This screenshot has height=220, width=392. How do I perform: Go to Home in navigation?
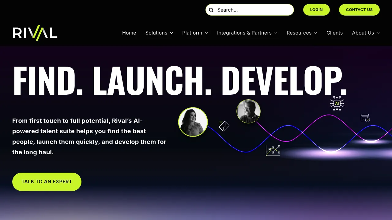pos(129,33)
